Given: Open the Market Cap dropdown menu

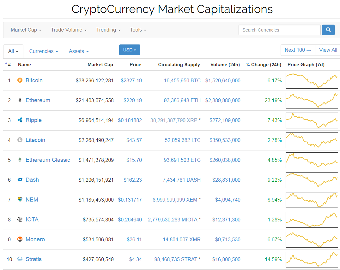Looking at the screenshot, I should 26,30.
